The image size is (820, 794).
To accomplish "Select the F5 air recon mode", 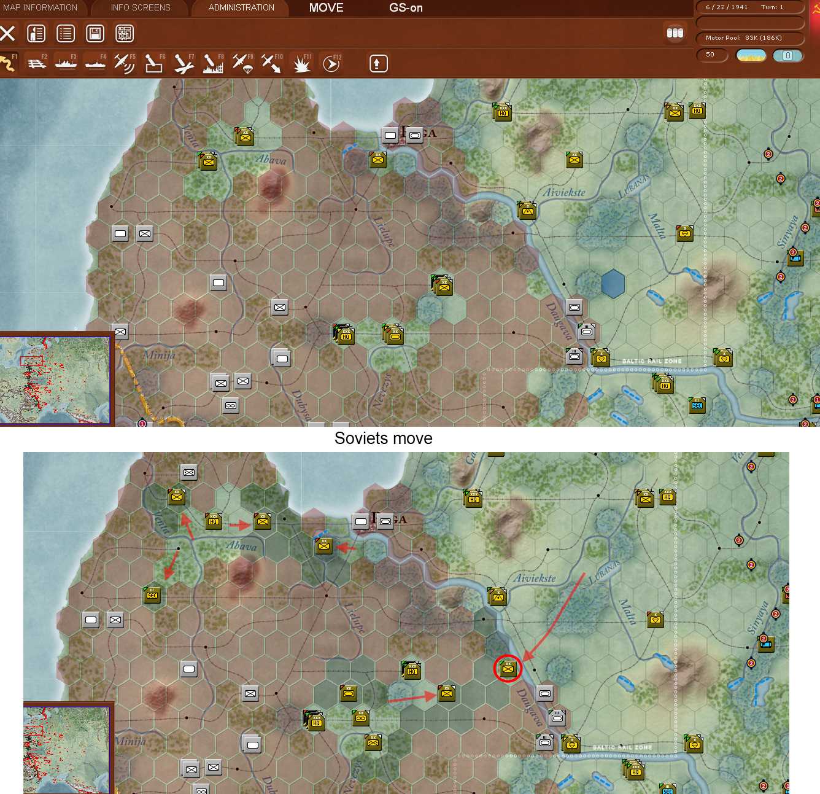I will [x=125, y=63].
